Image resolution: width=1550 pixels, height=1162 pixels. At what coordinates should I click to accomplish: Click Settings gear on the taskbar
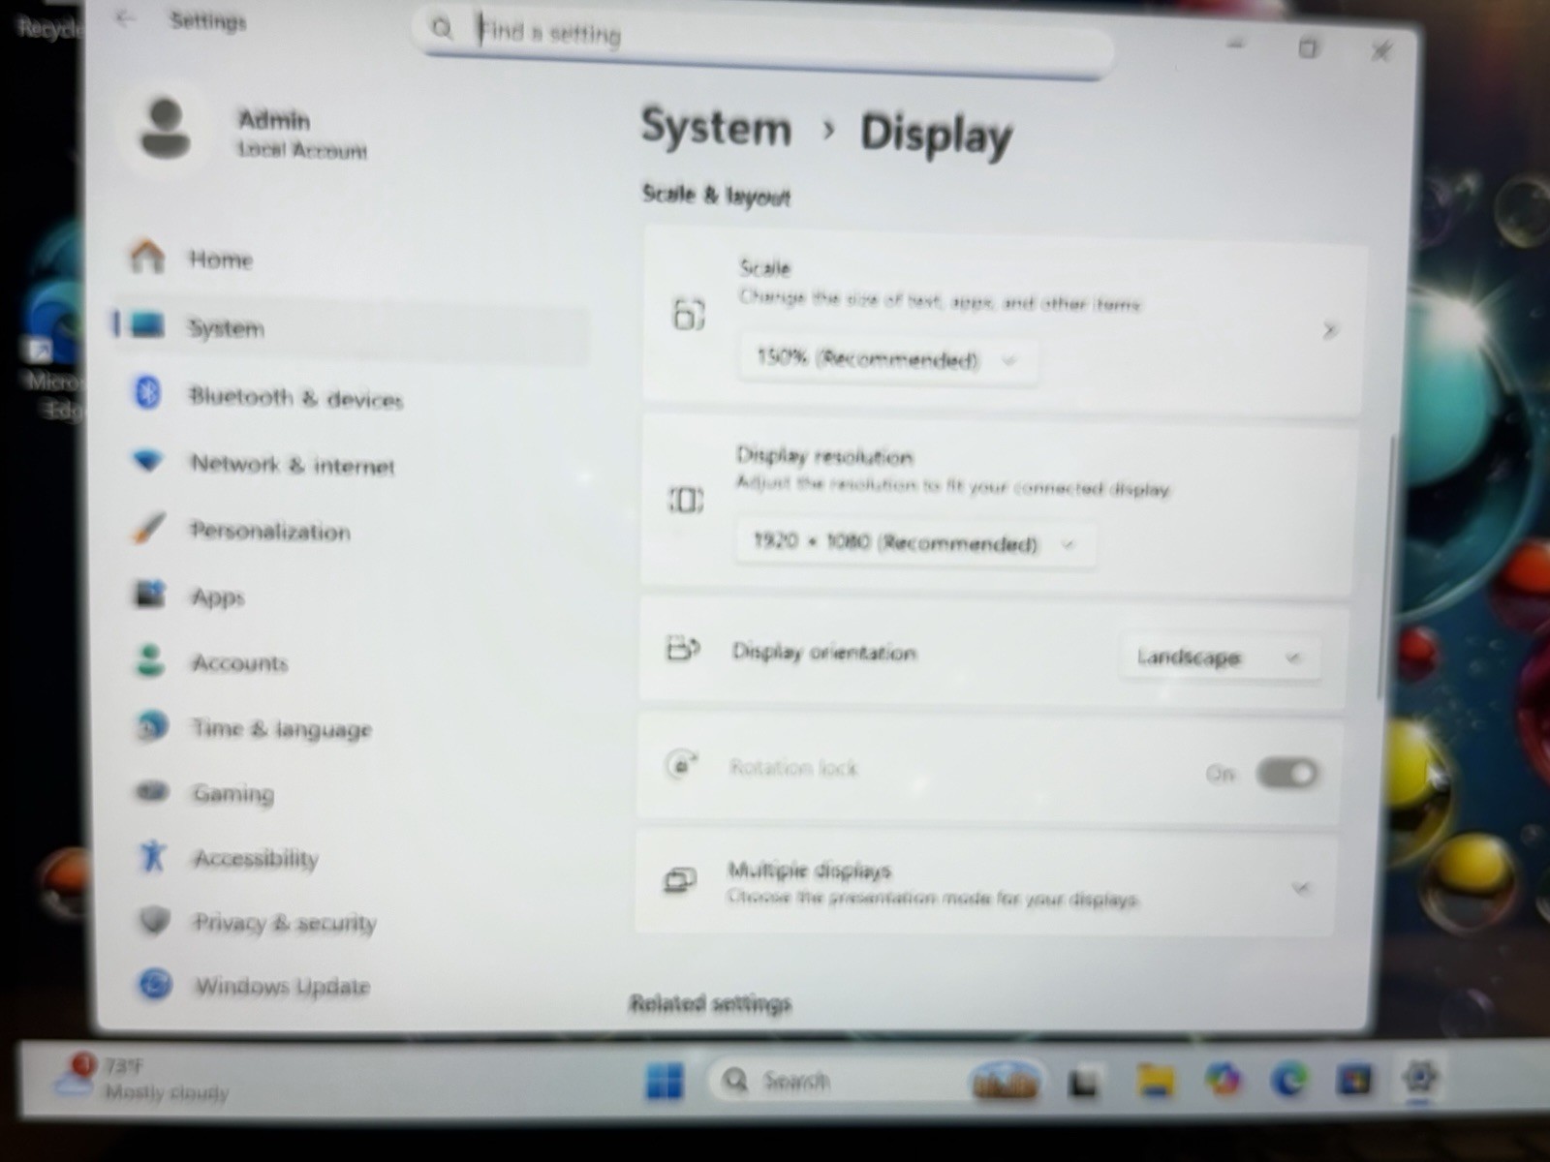[1419, 1077]
